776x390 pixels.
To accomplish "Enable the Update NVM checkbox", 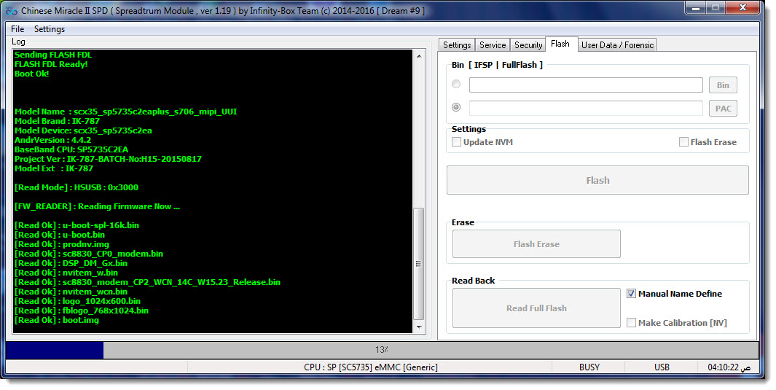I will [x=456, y=142].
